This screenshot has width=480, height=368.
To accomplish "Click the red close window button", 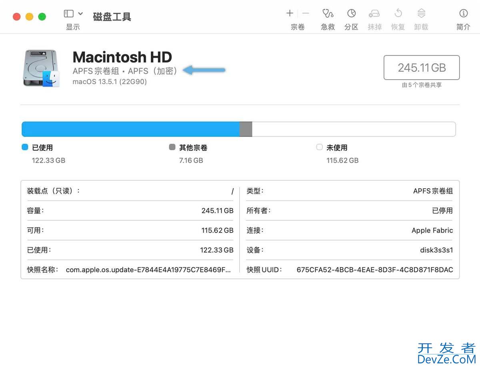I will click(x=16, y=17).
